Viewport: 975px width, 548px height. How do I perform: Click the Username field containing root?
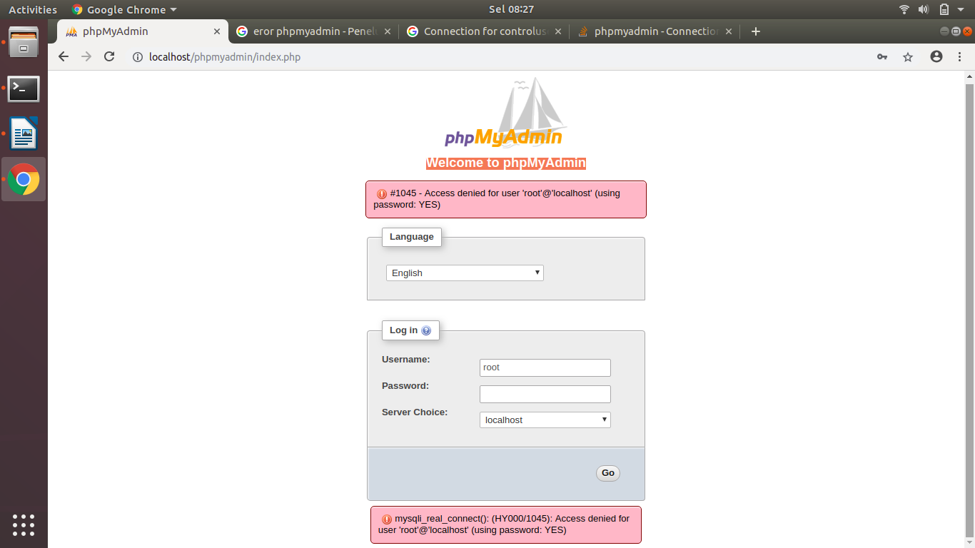(x=545, y=367)
